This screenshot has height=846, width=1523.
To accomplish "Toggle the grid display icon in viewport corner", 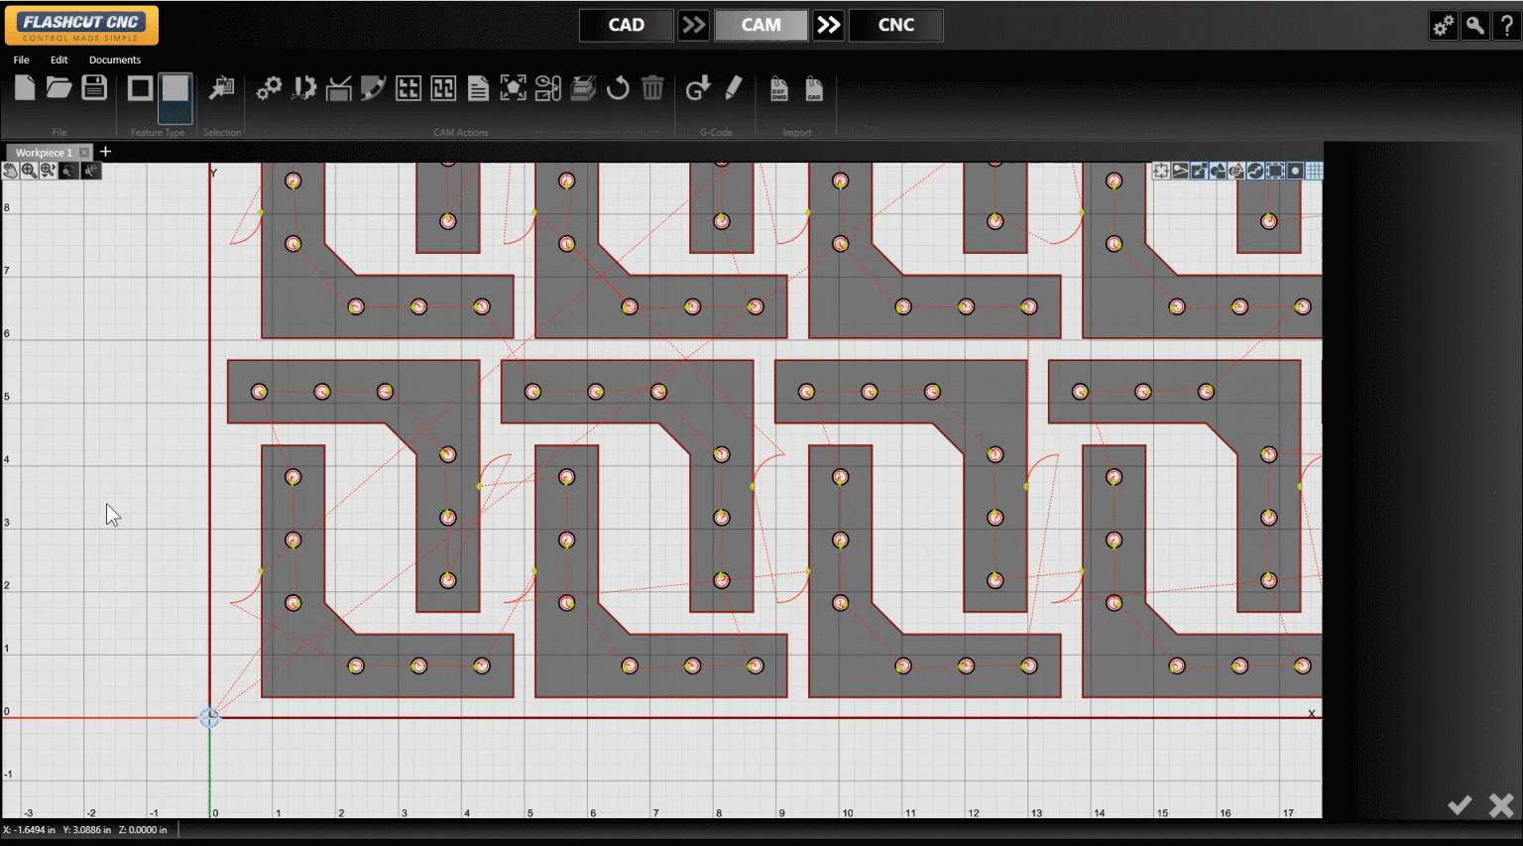I will [1314, 171].
